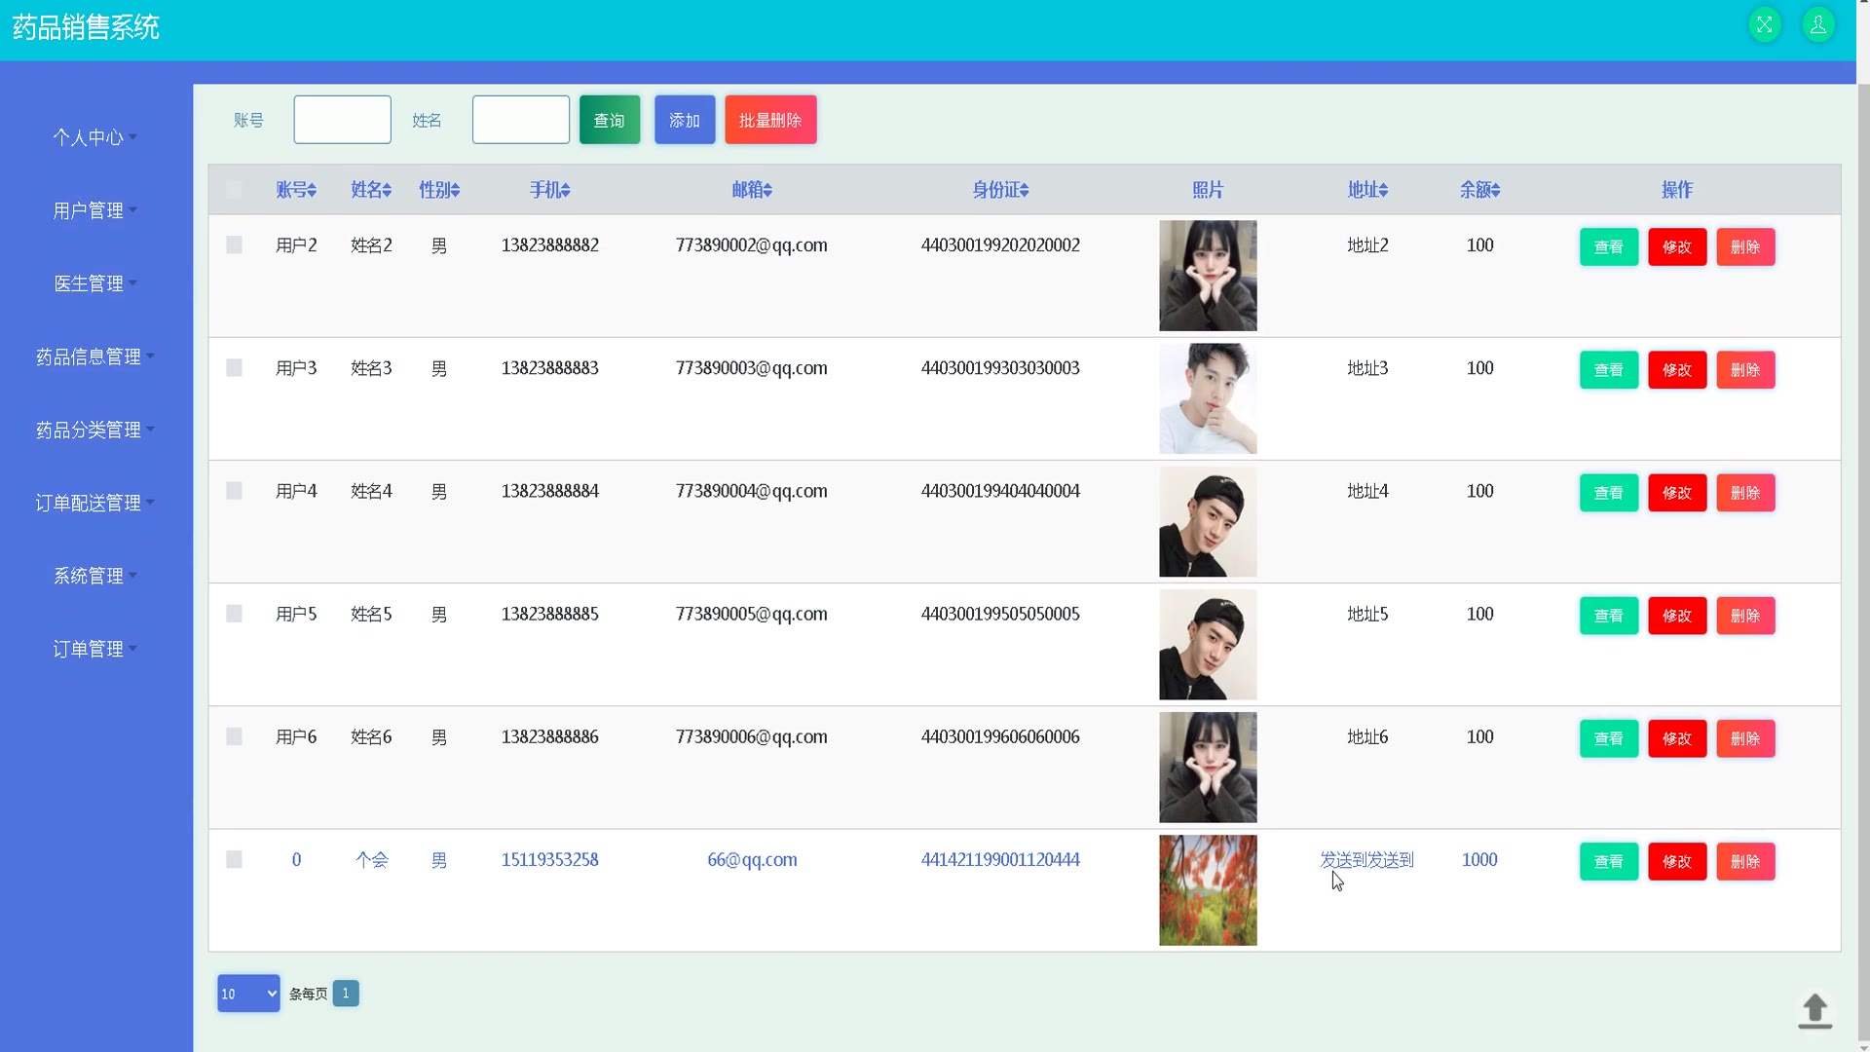This screenshot has height=1052, width=1870.
Task: Expand the 订单管理 sidebar menu
Action: [94, 649]
